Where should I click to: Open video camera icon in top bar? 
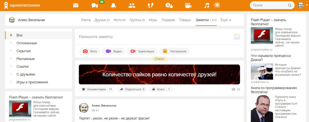pyautogui.click(x=188, y=5)
